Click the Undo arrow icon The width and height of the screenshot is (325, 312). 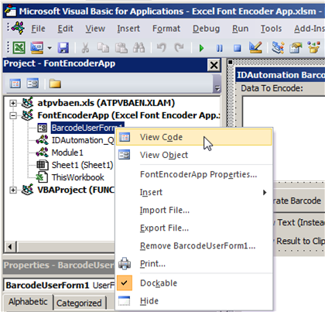162,48
